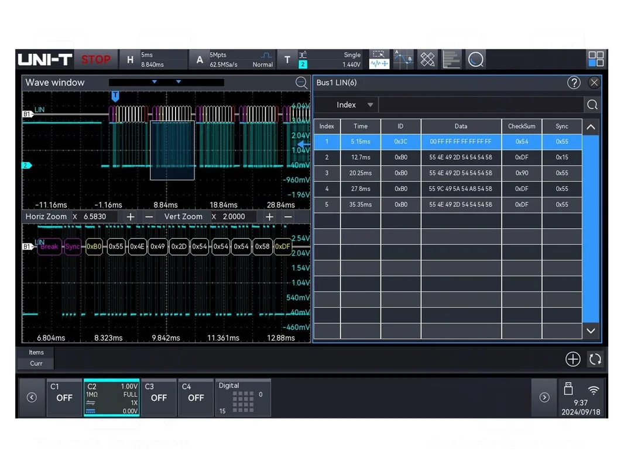
Task: Toggle channel C3 on
Action: point(159,397)
